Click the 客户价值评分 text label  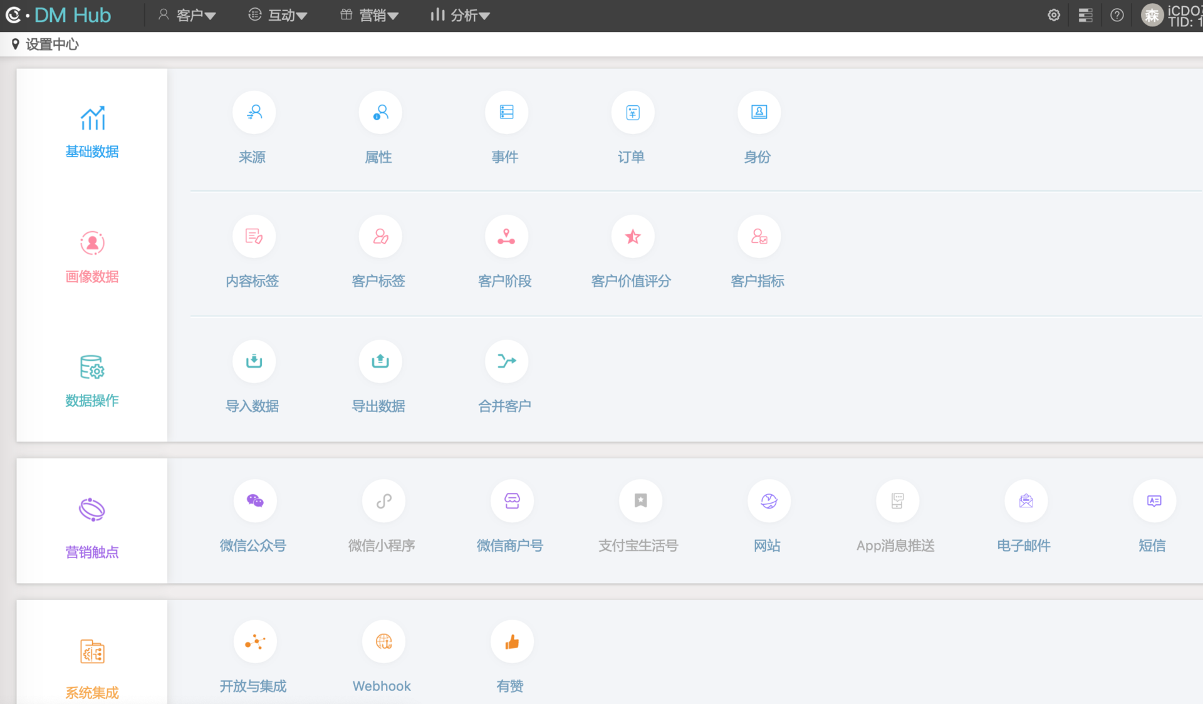click(x=631, y=281)
